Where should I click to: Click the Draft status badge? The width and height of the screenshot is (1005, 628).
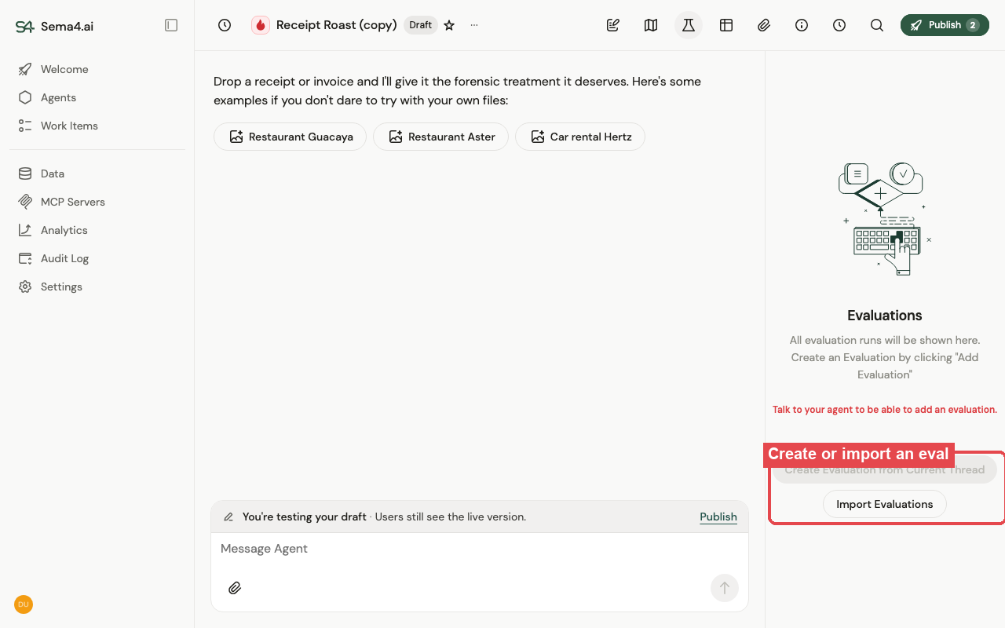420,25
